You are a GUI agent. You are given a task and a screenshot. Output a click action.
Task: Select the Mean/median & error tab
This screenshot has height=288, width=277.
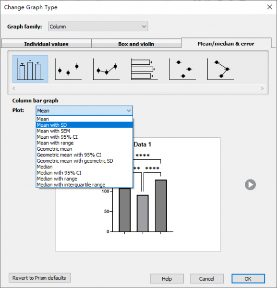point(226,44)
